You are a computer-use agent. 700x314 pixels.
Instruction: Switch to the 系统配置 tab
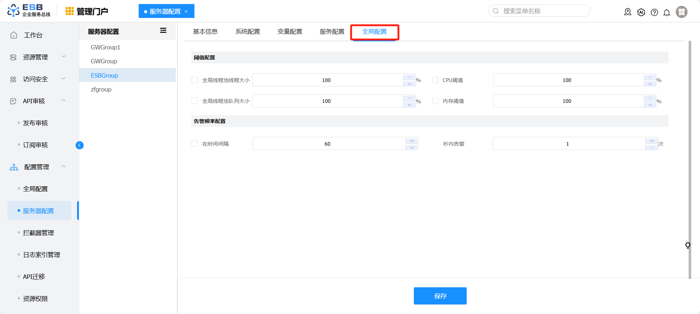pos(248,32)
